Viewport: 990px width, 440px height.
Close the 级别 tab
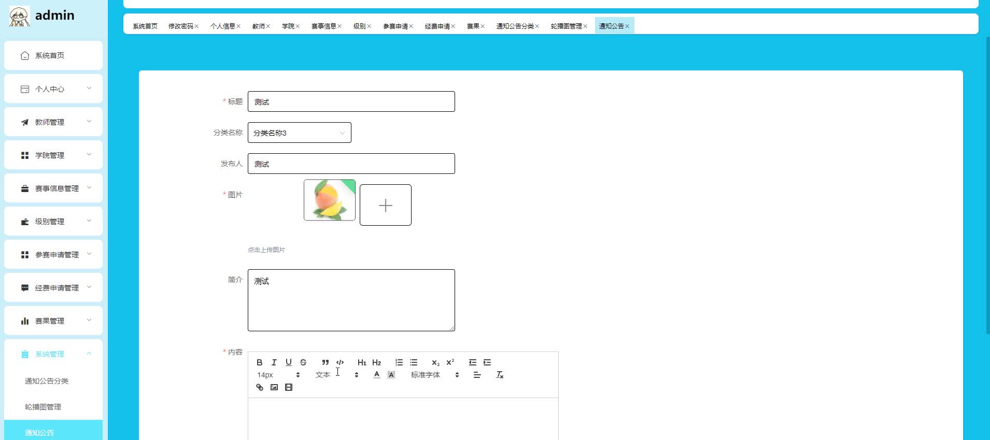coord(369,26)
